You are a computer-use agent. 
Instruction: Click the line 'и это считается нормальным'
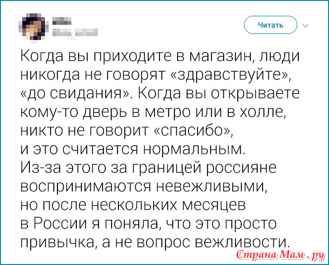(x=133, y=149)
